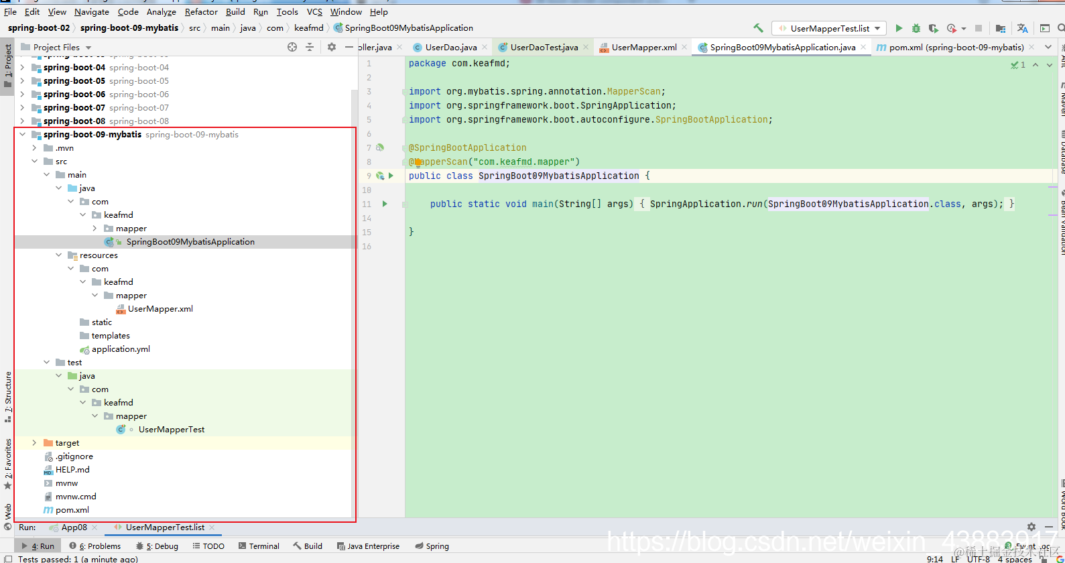Open Run tool window gear settings
The width and height of the screenshot is (1065, 563).
click(x=1031, y=527)
